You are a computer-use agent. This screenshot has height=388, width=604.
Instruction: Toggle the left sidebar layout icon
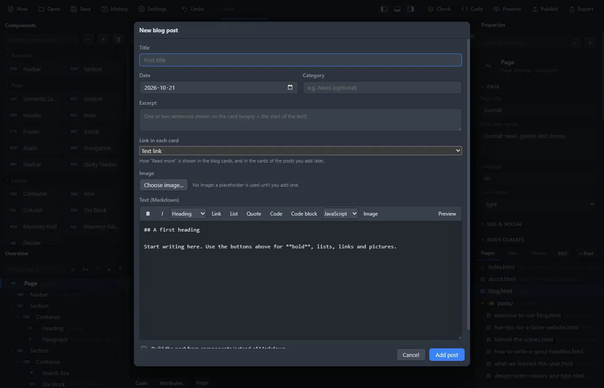384,9
